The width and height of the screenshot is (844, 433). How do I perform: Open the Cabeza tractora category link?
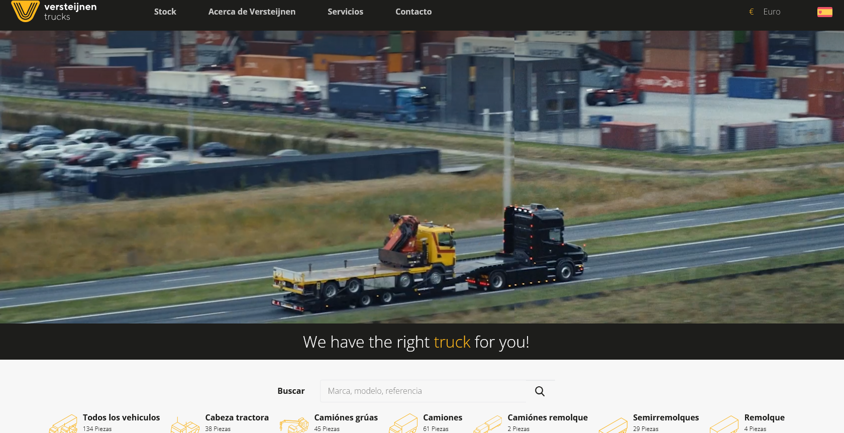(237, 417)
